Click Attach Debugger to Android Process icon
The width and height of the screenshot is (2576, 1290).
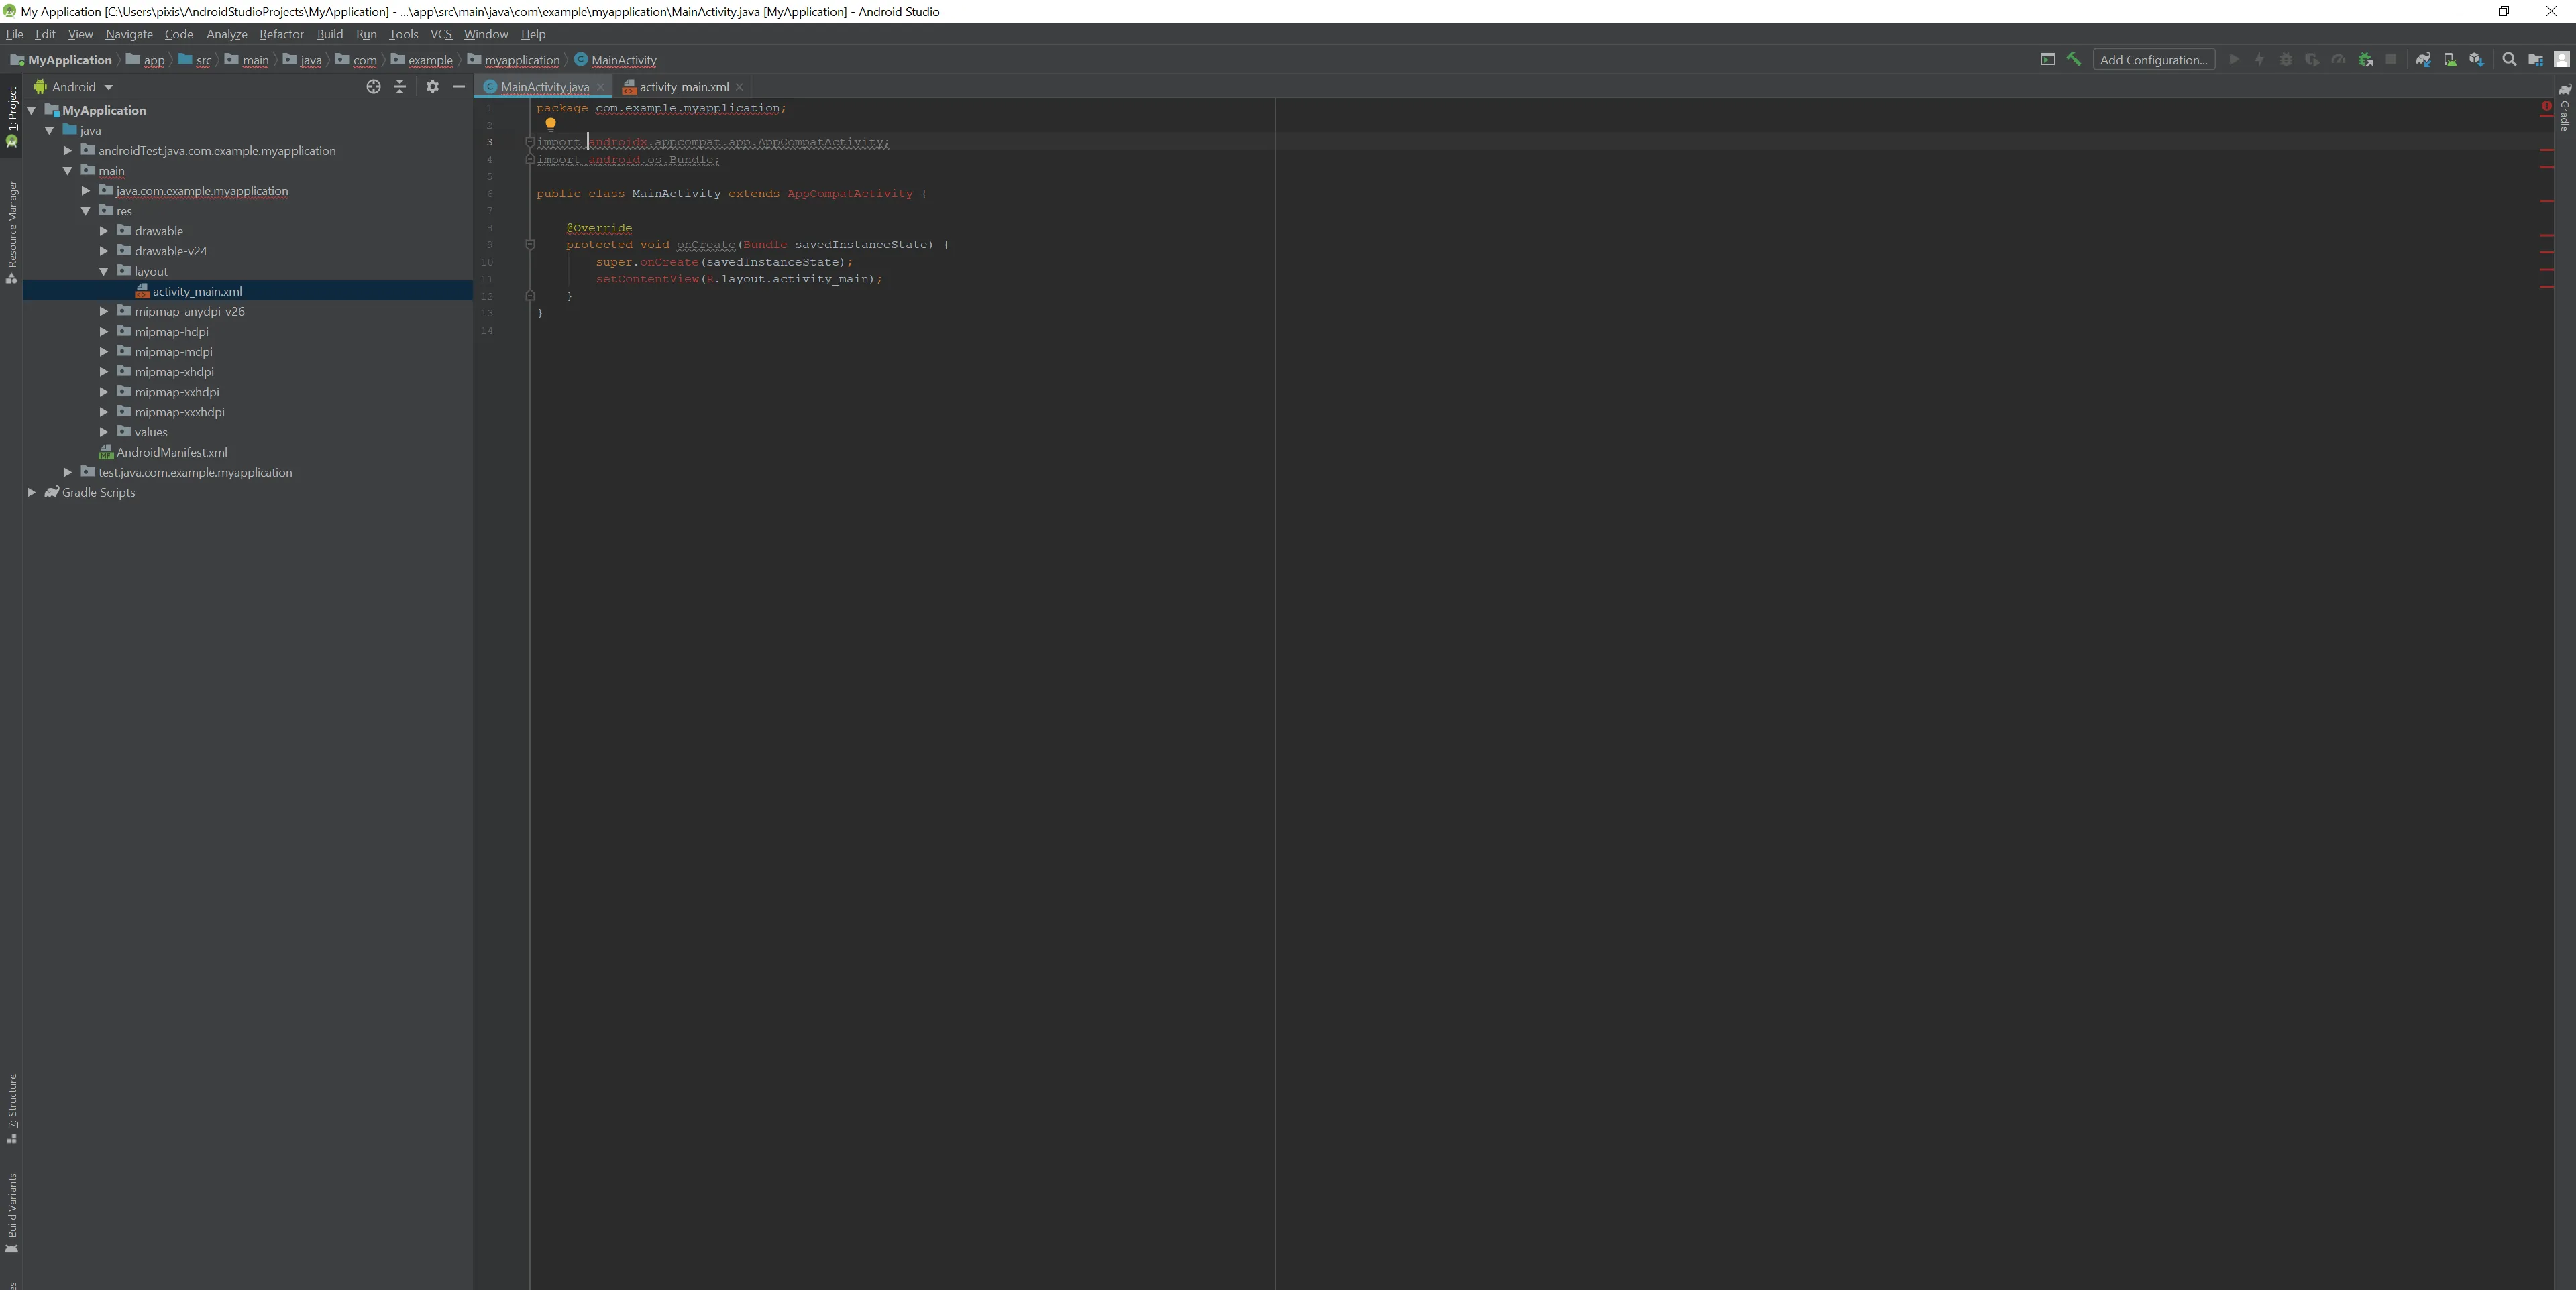2365,60
